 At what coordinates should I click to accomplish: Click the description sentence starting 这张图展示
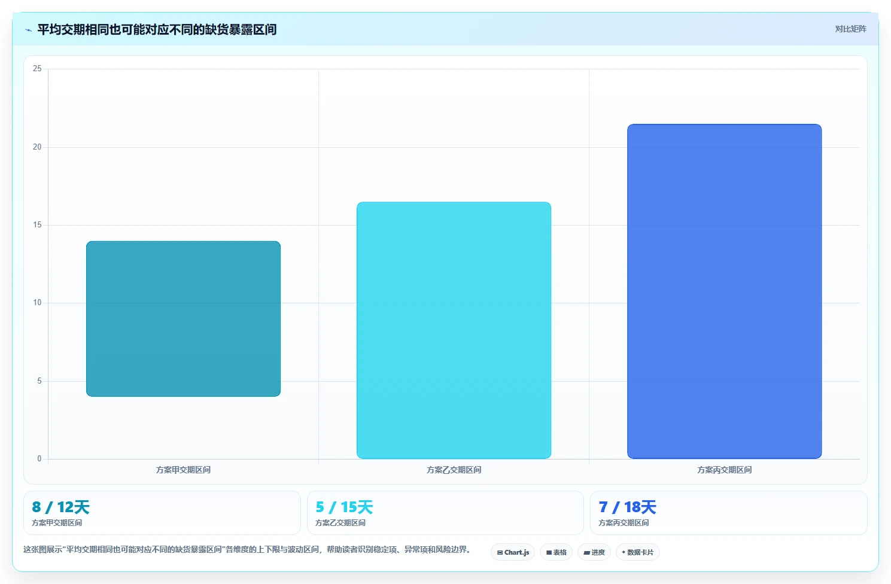247,549
